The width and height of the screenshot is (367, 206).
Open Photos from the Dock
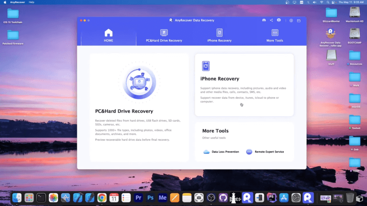click(x=53, y=198)
